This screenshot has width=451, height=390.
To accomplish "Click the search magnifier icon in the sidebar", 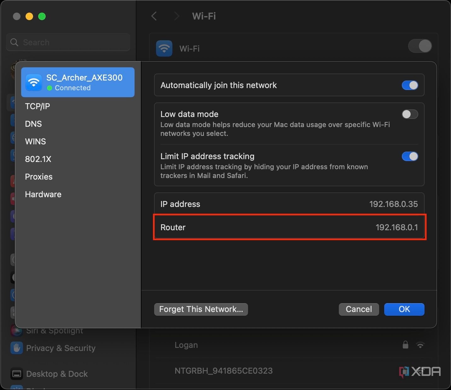I will pyautogui.click(x=14, y=42).
